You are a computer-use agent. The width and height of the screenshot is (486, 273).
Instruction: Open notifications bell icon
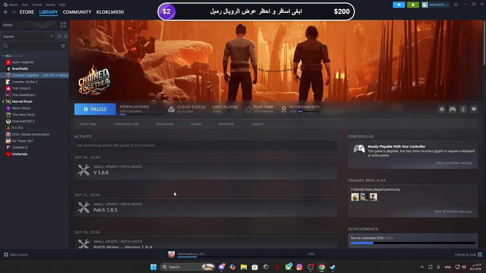click(413, 5)
